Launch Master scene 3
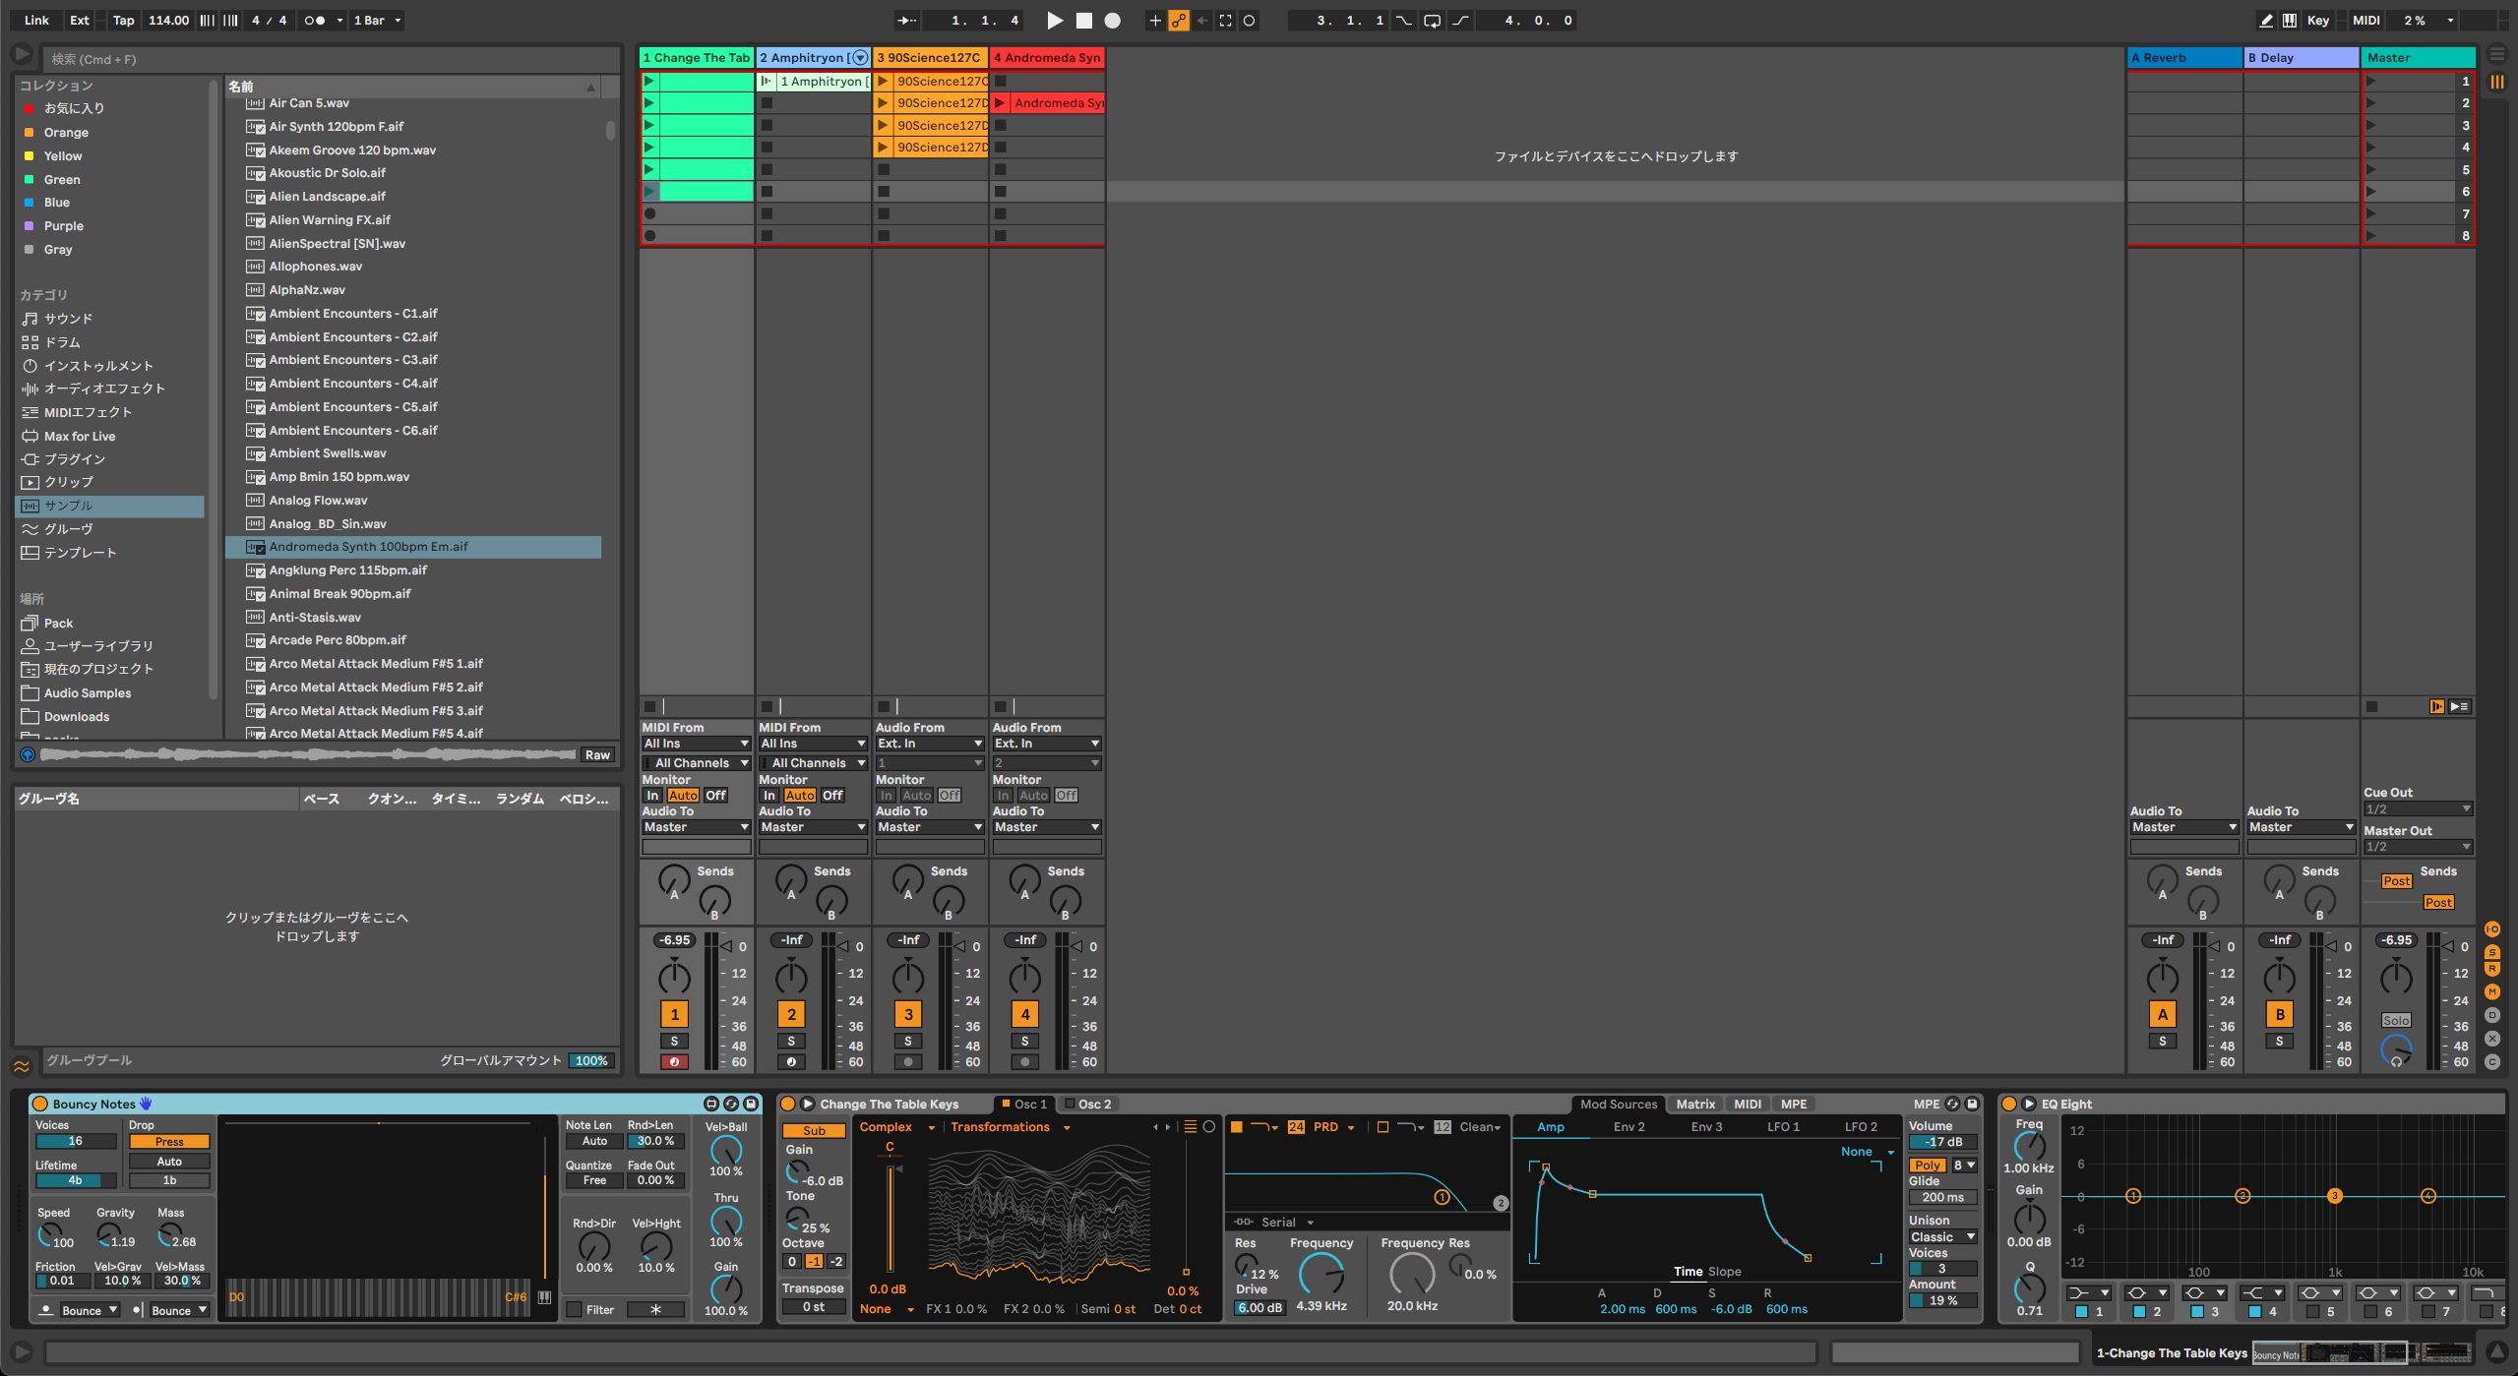The image size is (2518, 1376). [2371, 125]
